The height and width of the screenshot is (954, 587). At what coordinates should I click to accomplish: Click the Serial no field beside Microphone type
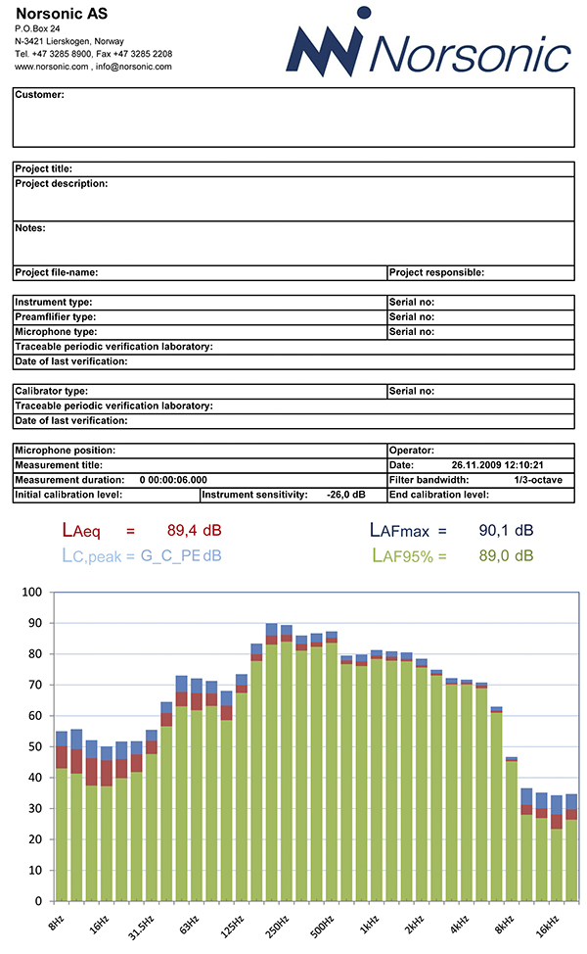481,332
